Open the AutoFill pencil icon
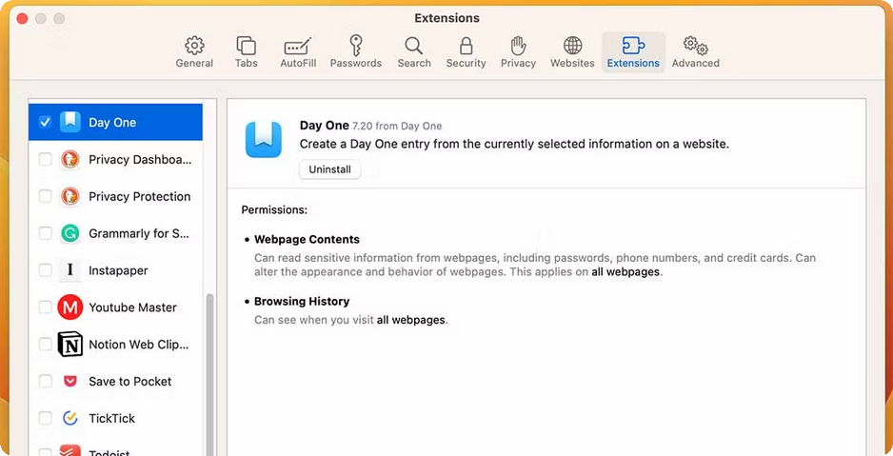The image size is (893, 456). coord(298,45)
